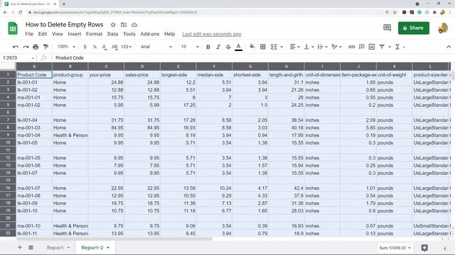Viewport: 455px width, 255px height.
Task: Open the Data menu
Action: pyautogui.click(x=112, y=34)
